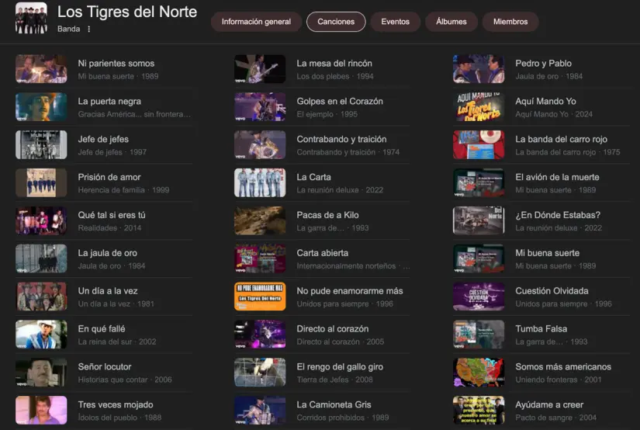Click the Los Tigres del Norte band photo

(32, 18)
